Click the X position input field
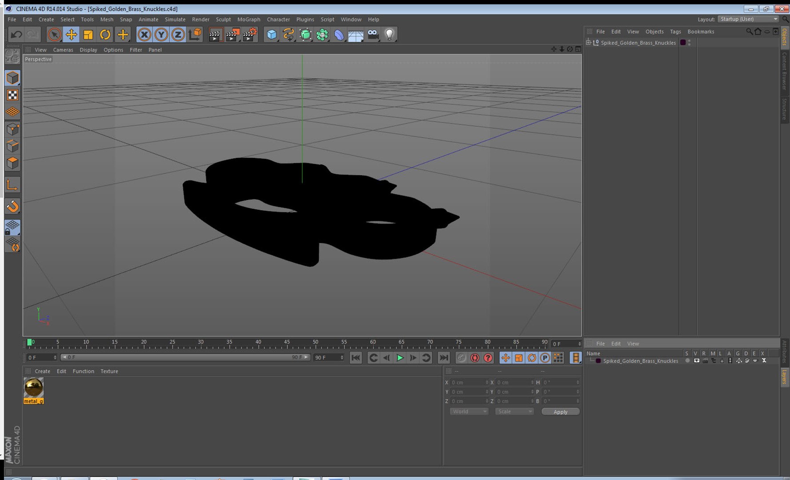Viewport: 790px width, 480px height. tap(469, 382)
